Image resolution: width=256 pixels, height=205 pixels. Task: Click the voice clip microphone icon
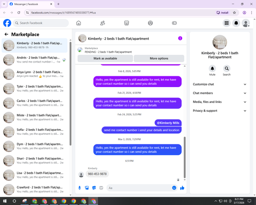coord(79,188)
